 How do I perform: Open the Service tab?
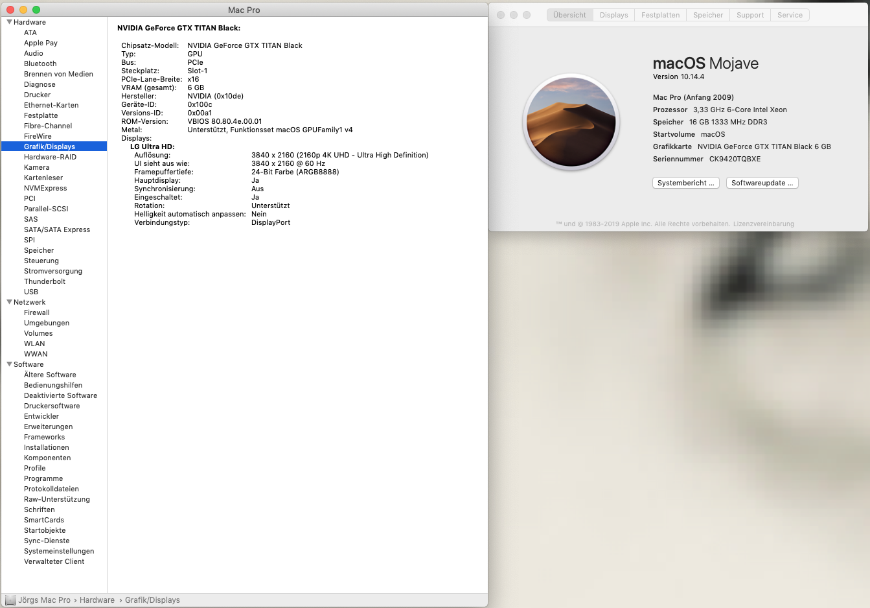pyautogui.click(x=790, y=15)
